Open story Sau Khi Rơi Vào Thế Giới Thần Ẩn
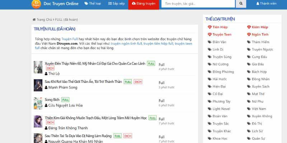The height and width of the screenshot is (143, 287). (x=83, y=82)
